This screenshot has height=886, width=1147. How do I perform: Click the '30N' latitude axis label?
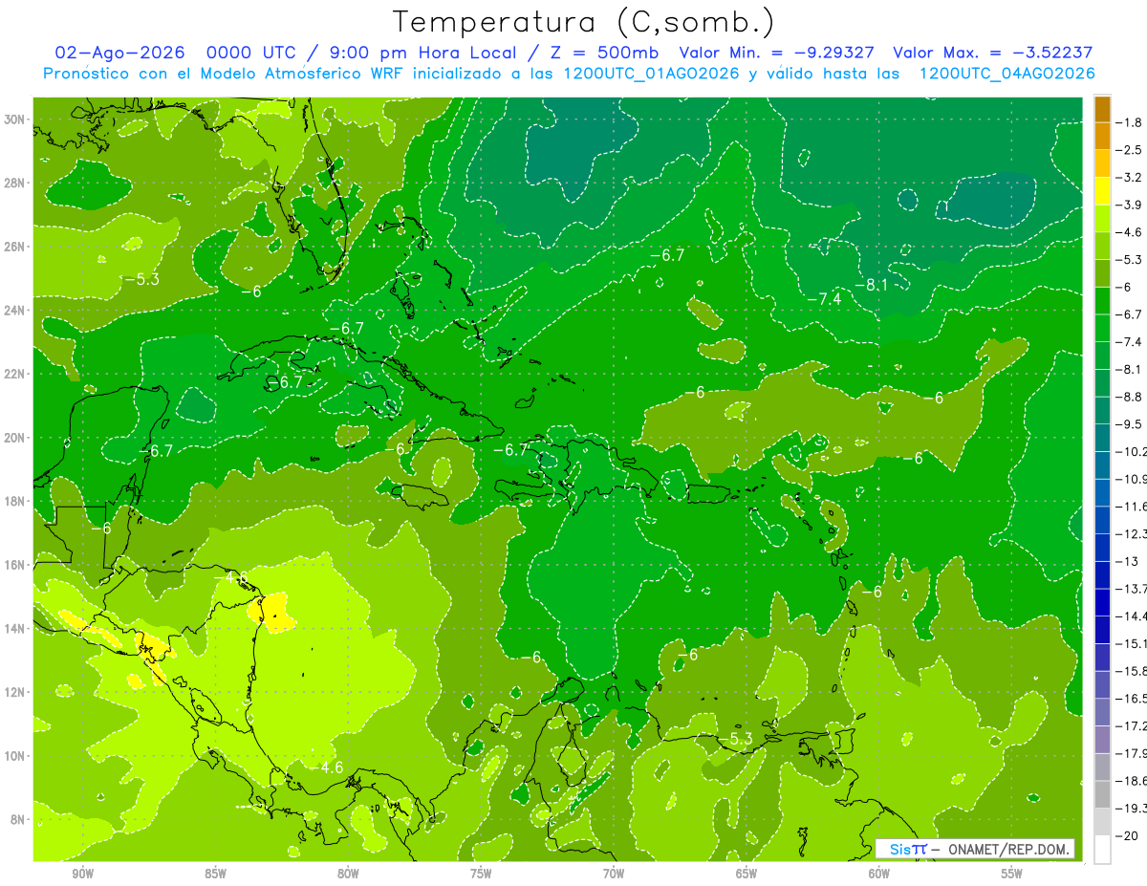[x=14, y=119]
